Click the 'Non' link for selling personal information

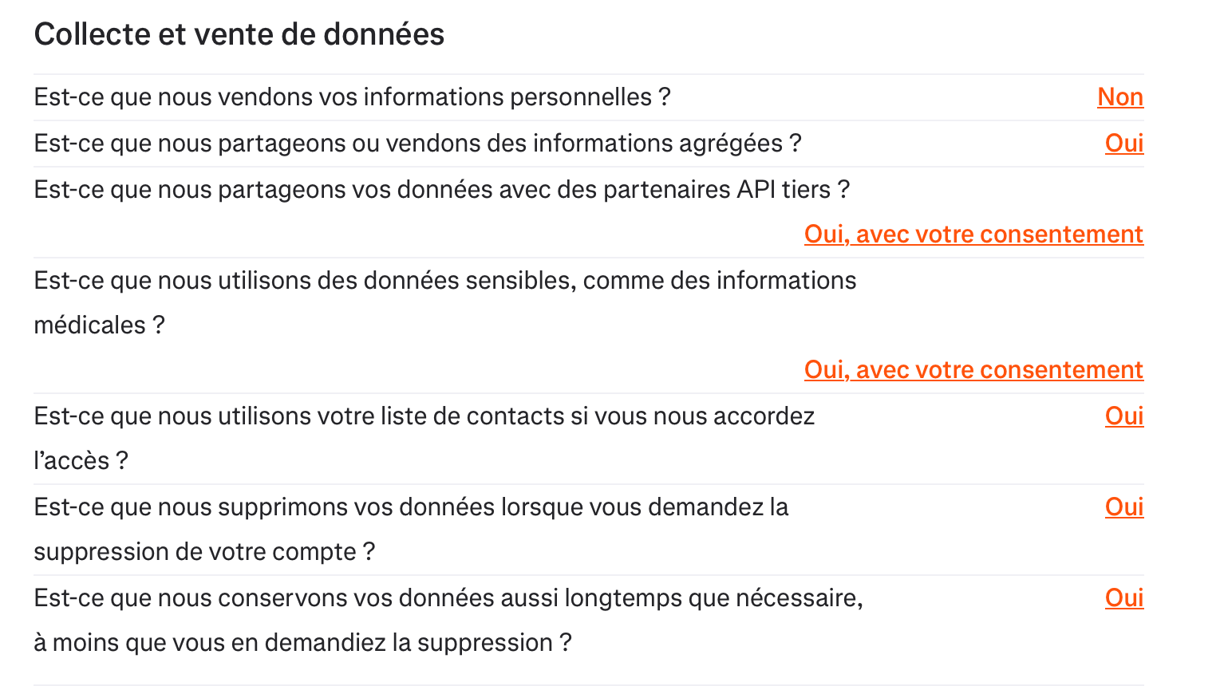tap(1119, 97)
